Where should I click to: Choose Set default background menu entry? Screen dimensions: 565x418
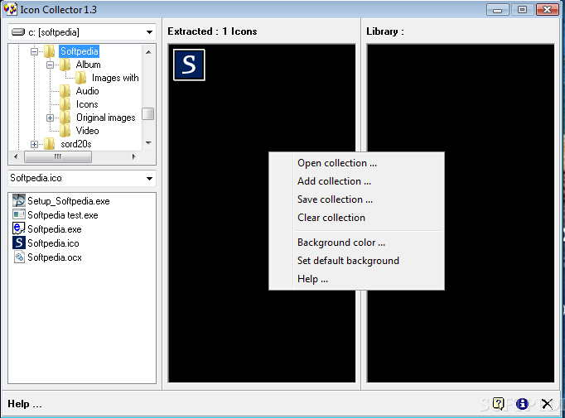pyautogui.click(x=356, y=261)
